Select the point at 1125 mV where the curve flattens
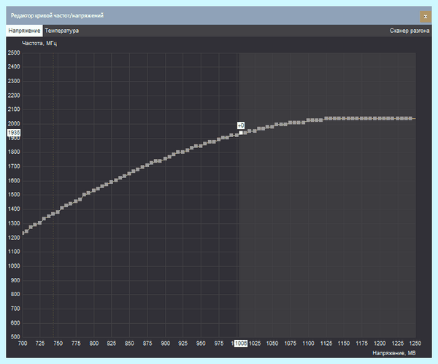 click(326, 118)
